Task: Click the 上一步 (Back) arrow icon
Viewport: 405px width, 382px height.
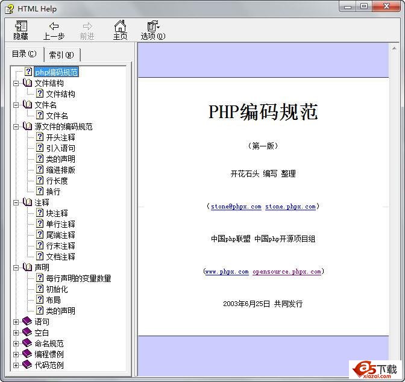Action: tap(54, 26)
